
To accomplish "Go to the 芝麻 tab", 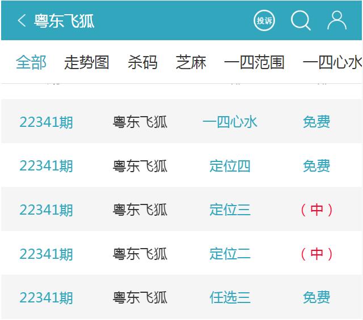I will point(191,62).
